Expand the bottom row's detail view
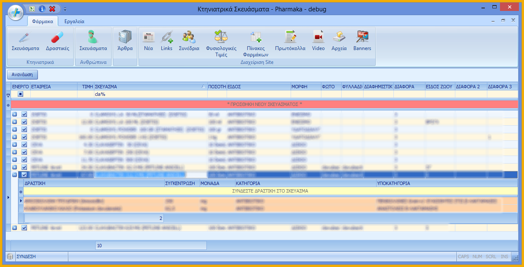The height and width of the screenshot is (267, 524). click(14, 227)
